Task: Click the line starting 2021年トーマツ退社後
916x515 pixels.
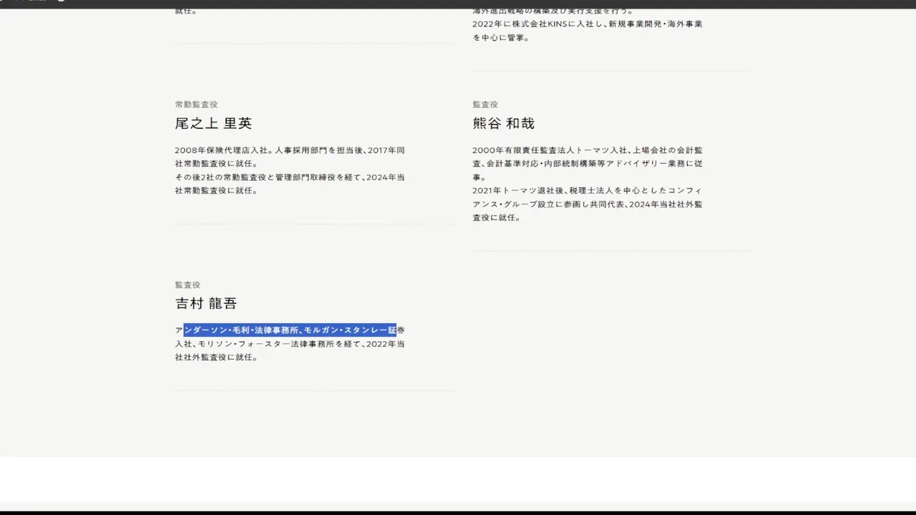Action: 588,191
